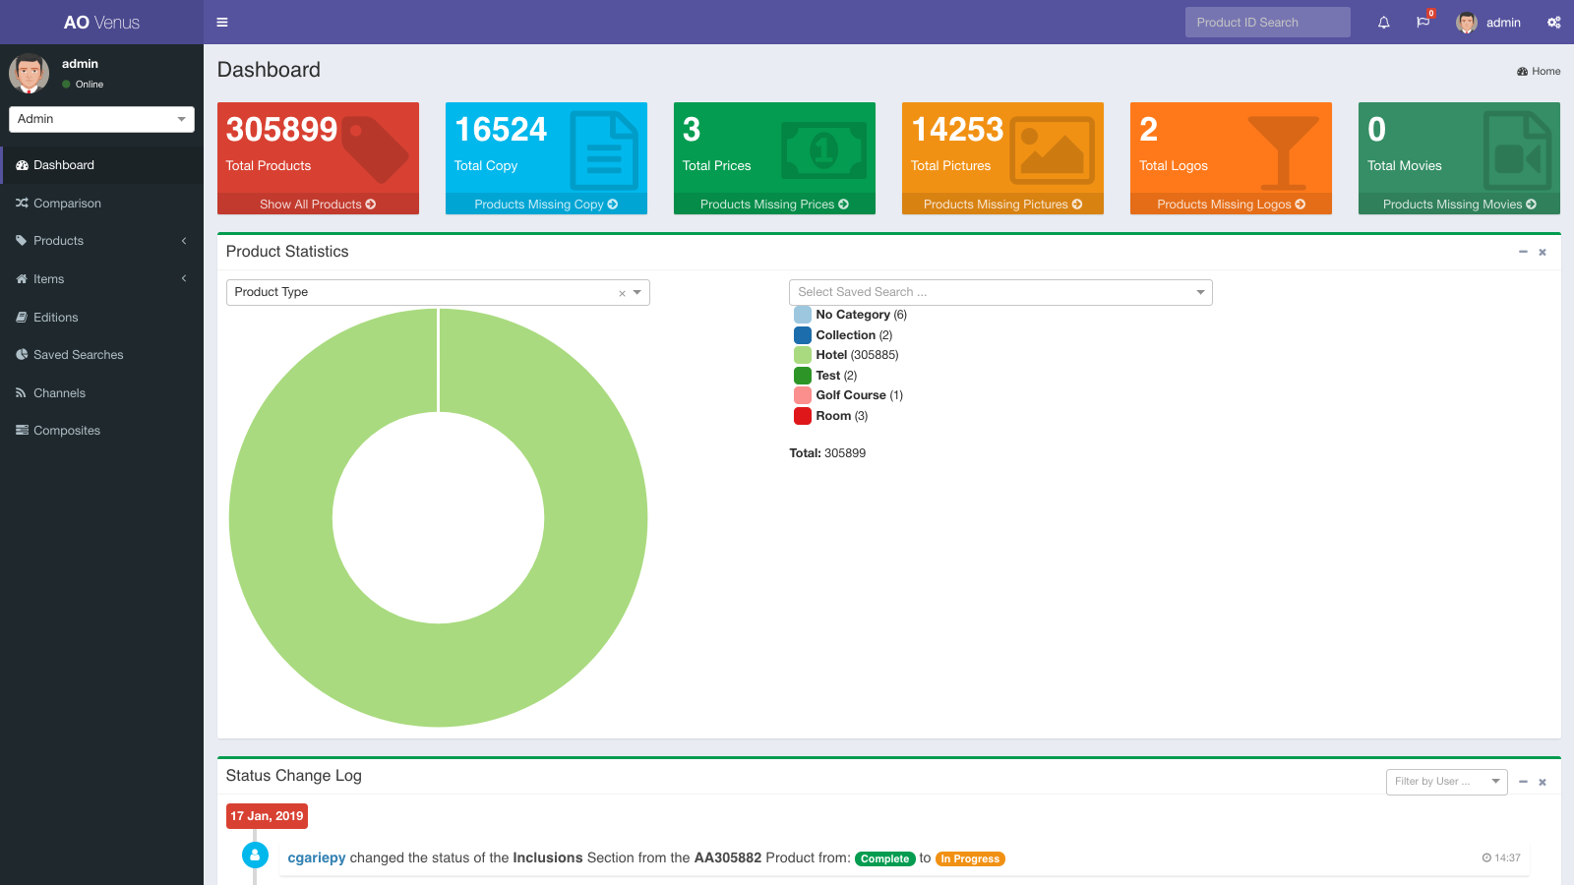Image resolution: width=1574 pixels, height=885 pixels.
Task: Open the flag alerts icon
Action: click(x=1423, y=23)
